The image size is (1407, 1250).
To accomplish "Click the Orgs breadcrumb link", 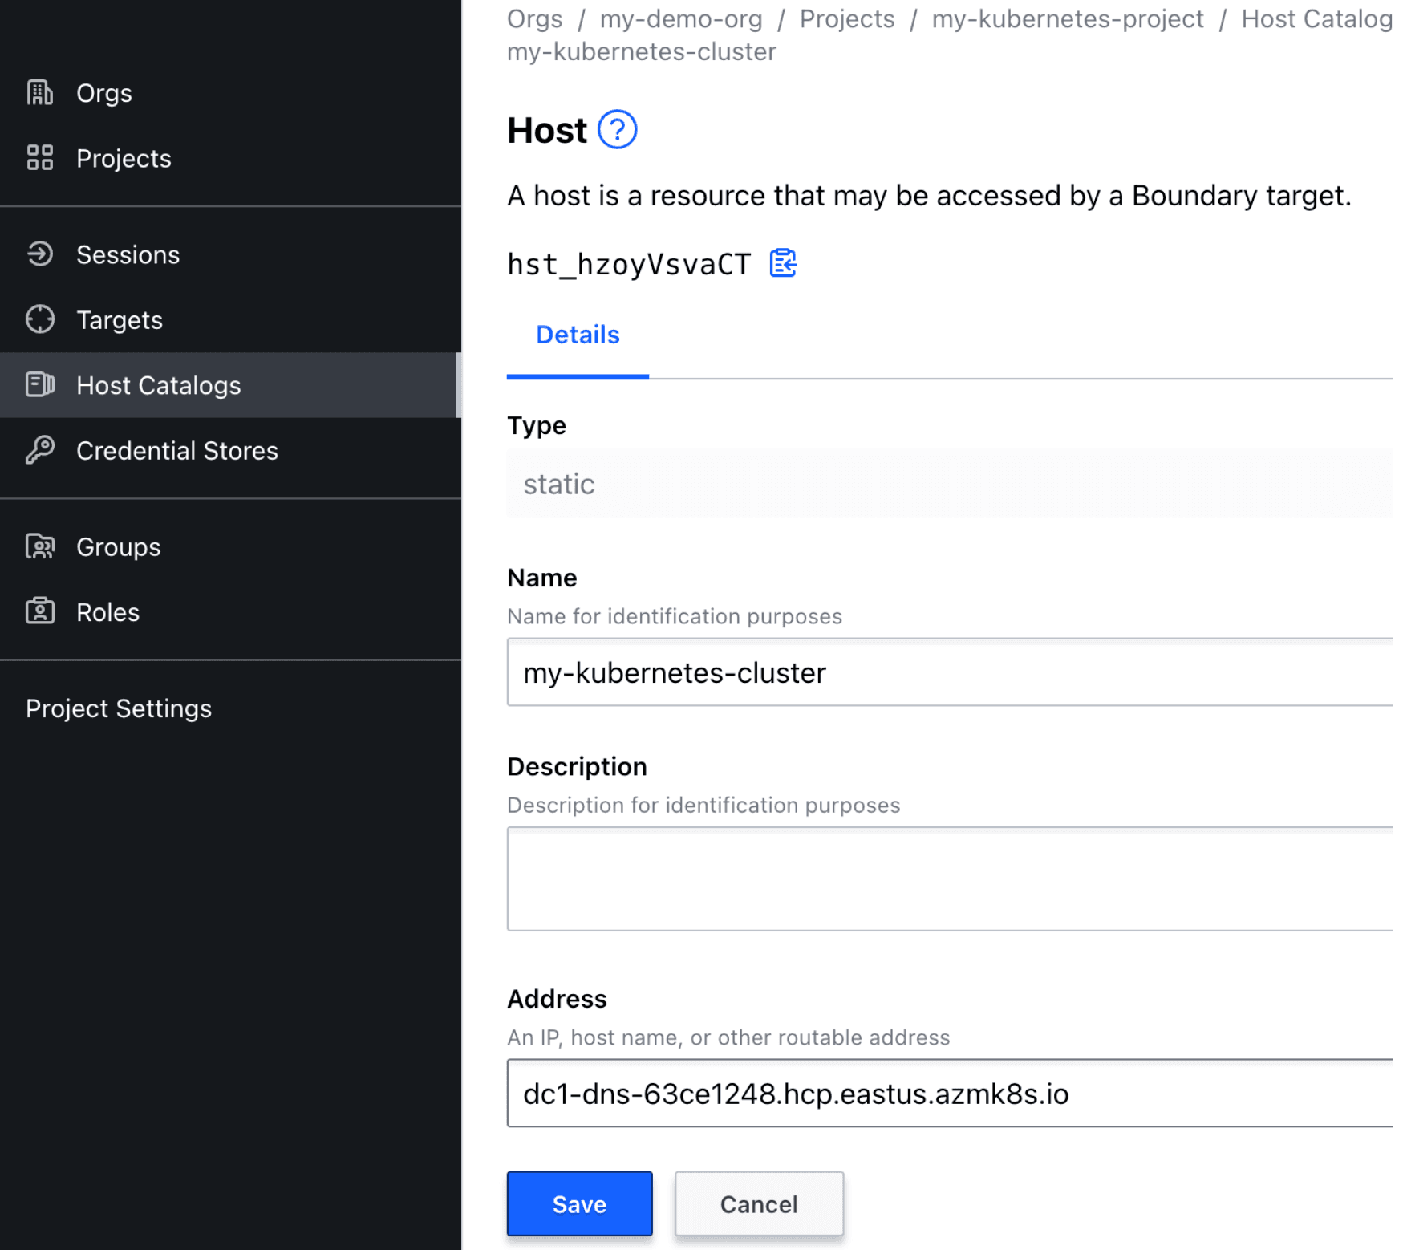I will (534, 18).
